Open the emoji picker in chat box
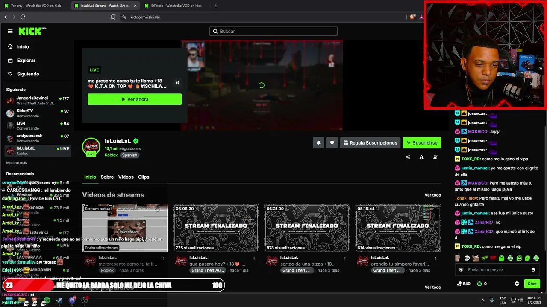Image resolution: width=547 pixels, height=307 pixels. click(533, 269)
